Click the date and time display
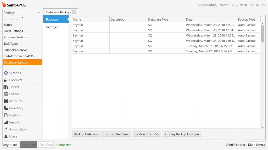This screenshot has width=268, height=150. click(x=231, y=5)
